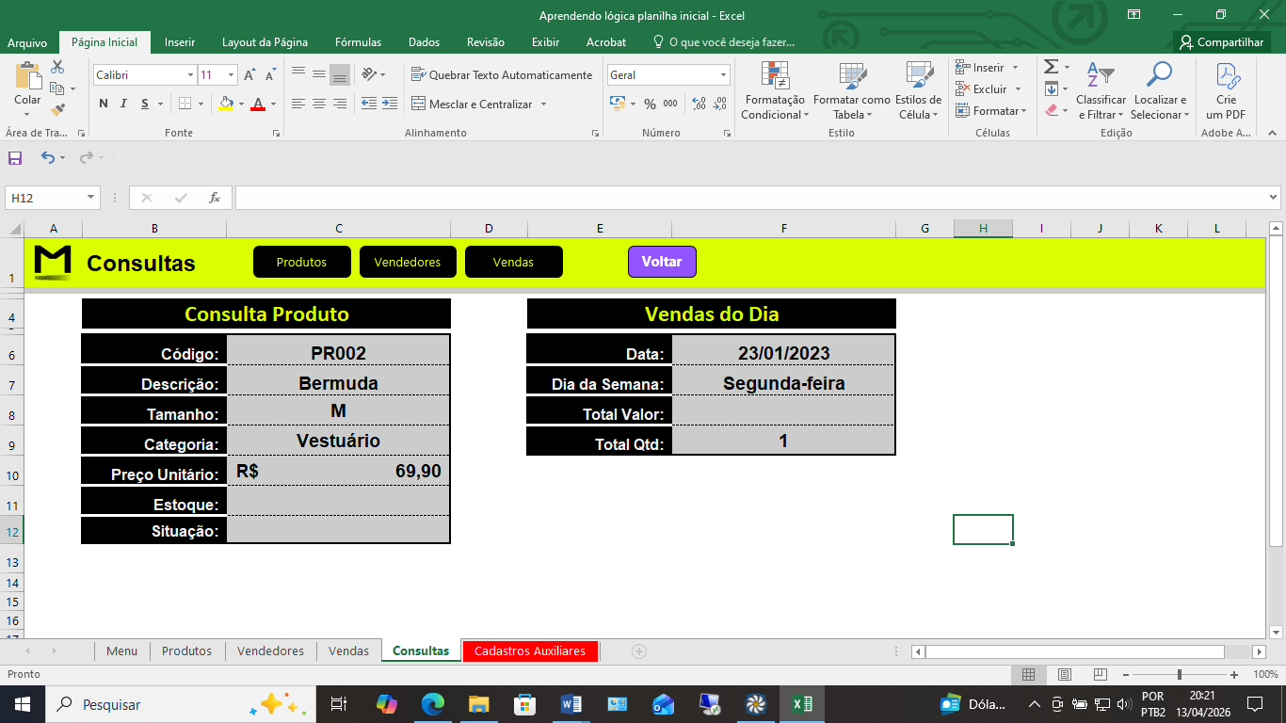Click the Clear eraser icon

(1052, 110)
